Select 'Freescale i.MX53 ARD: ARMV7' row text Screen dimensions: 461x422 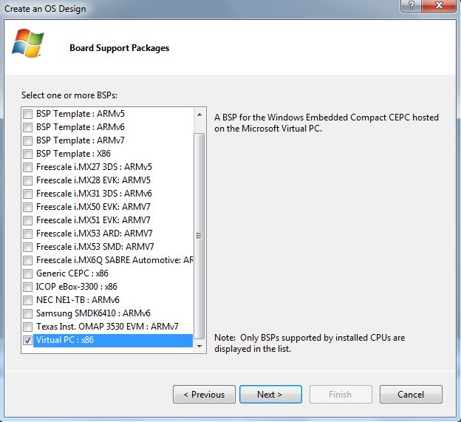[95, 234]
